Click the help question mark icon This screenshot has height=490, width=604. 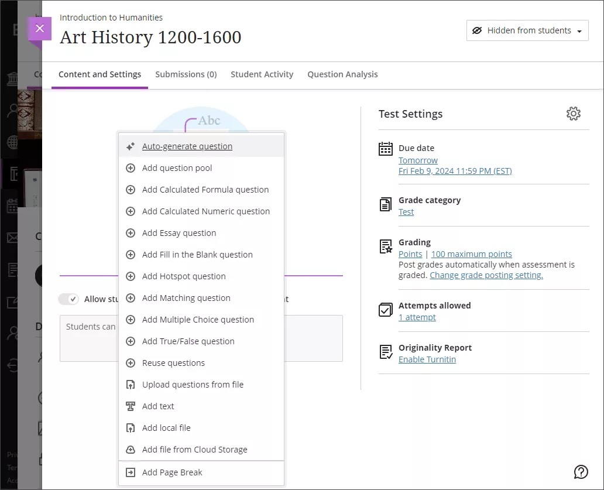[581, 472]
